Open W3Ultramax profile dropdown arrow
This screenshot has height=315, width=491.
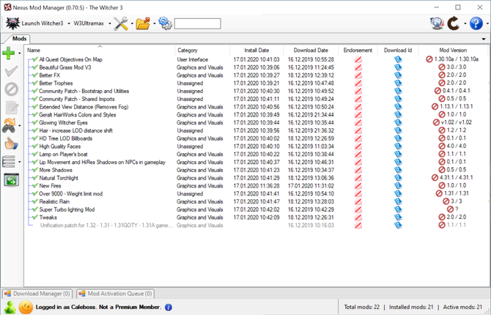click(x=110, y=23)
